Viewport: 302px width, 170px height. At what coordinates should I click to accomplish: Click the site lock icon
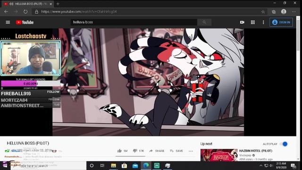click(36, 12)
